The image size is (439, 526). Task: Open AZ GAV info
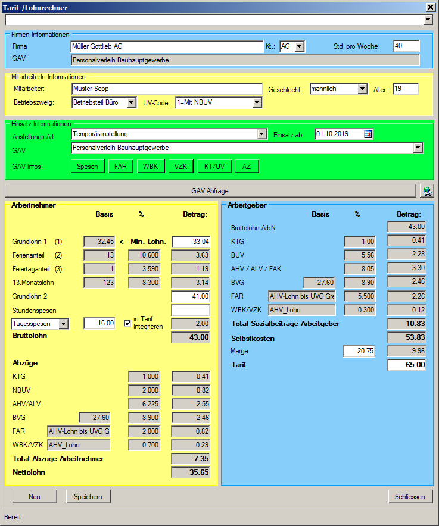tap(247, 167)
